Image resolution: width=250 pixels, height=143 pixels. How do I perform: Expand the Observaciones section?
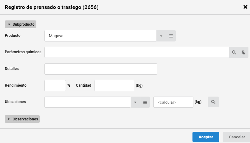click(22, 119)
